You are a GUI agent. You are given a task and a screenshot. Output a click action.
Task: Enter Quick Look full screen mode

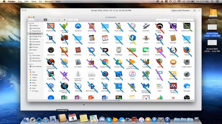[x=199, y=10]
